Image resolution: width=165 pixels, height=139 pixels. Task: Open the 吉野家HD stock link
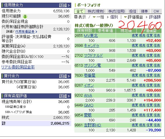(x=93, y=125)
